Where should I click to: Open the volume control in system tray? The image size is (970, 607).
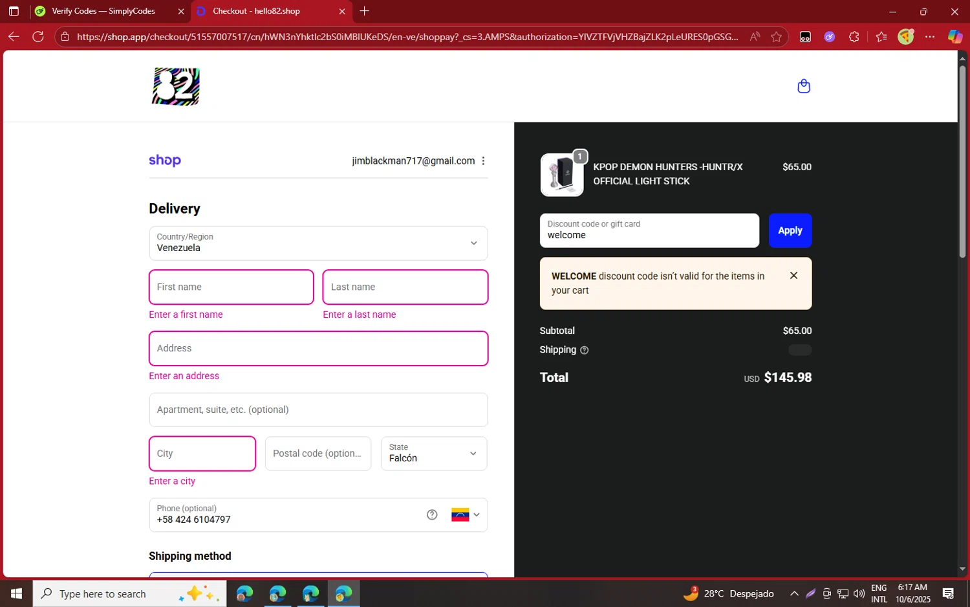859,593
